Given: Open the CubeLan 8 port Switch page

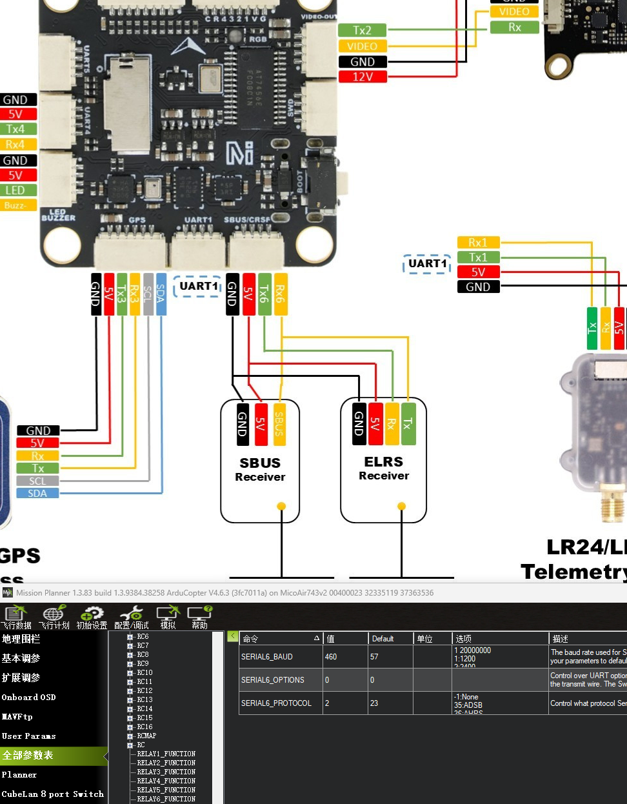Looking at the screenshot, I should [52, 794].
